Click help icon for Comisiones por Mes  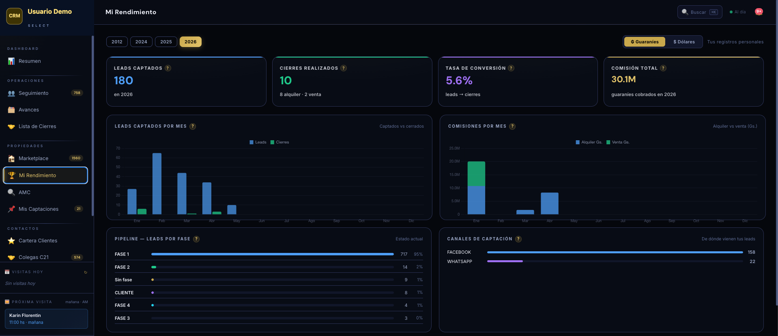pos(512,126)
